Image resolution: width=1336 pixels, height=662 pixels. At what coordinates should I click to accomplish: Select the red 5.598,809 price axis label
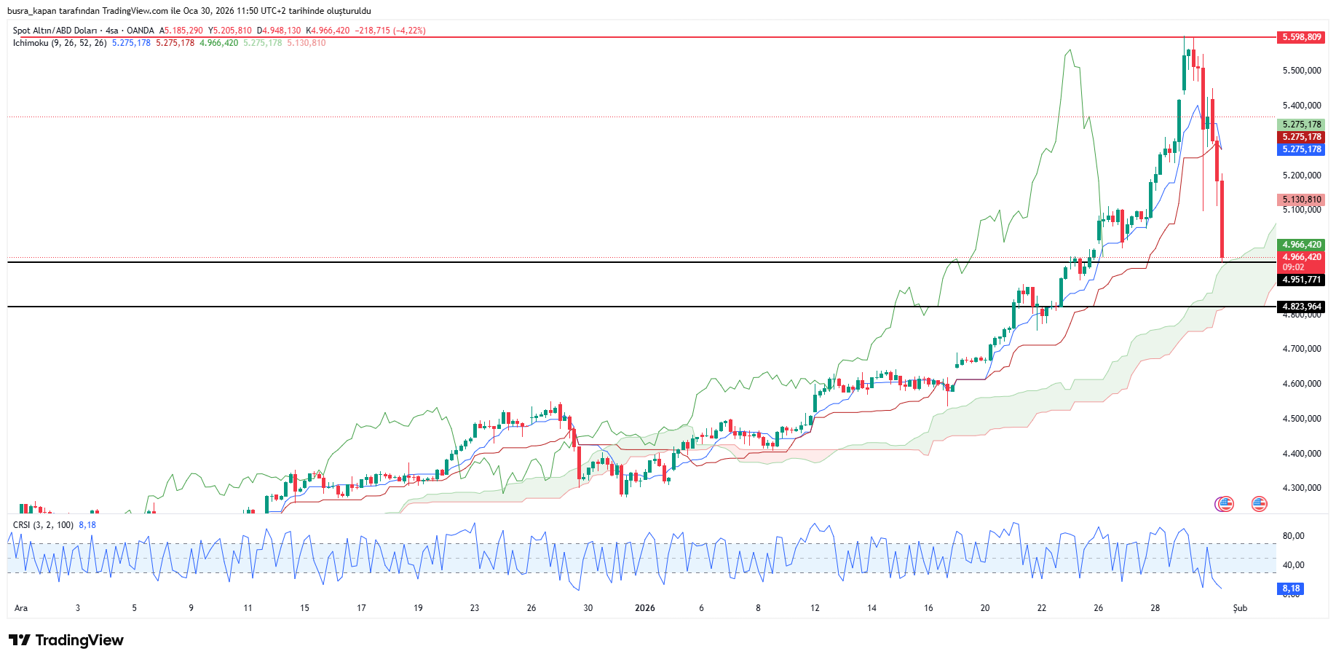(1301, 37)
